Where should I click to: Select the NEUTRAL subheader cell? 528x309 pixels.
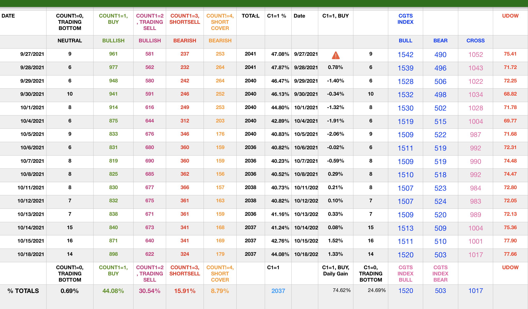70,41
